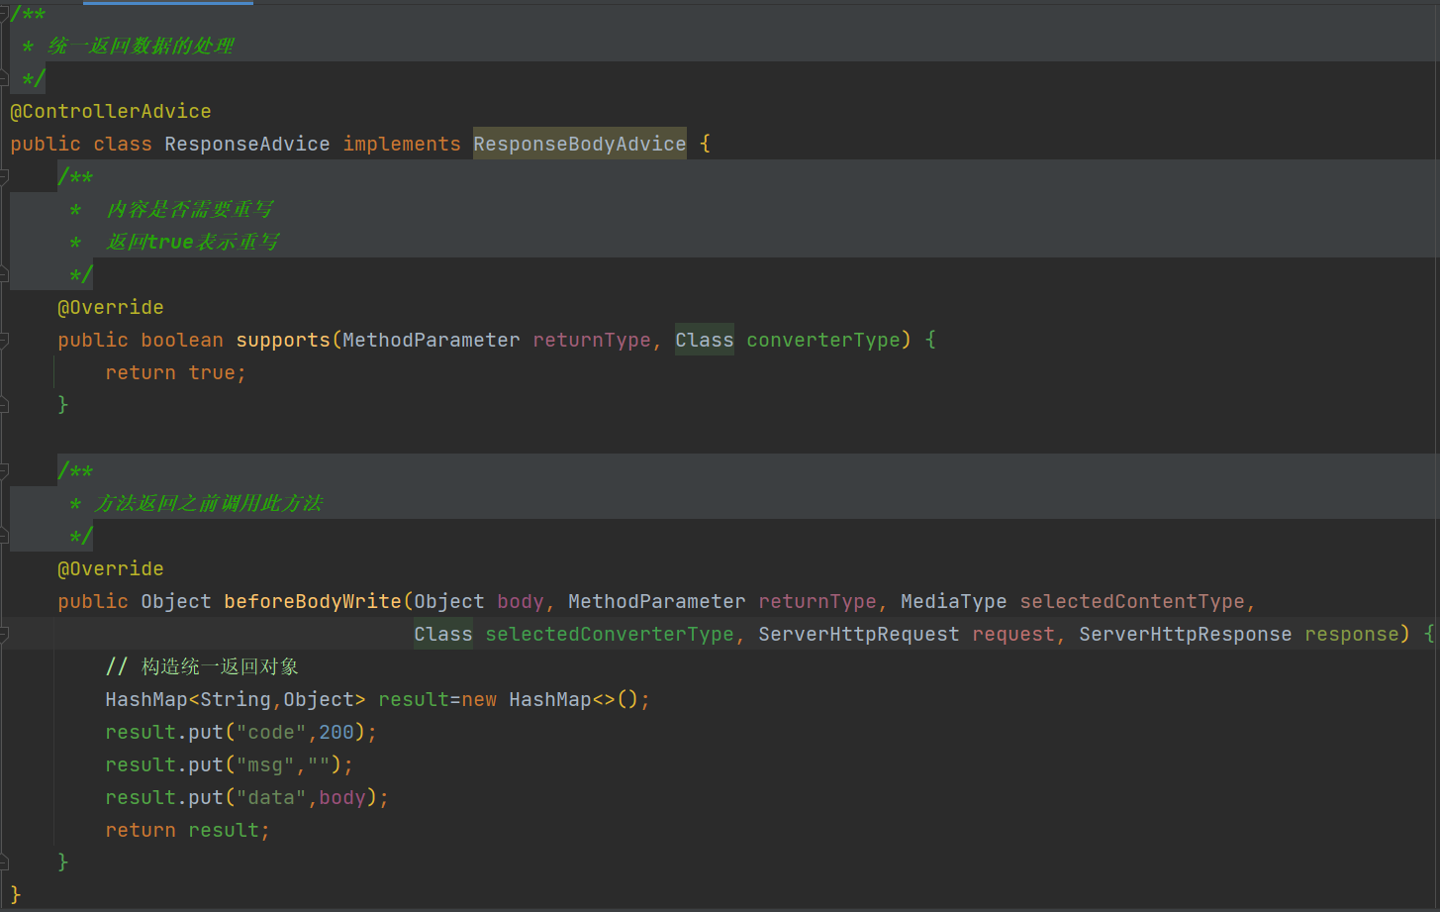Click returnType parameter in supports signature
This screenshot has width=1440, height=912.
592,340
